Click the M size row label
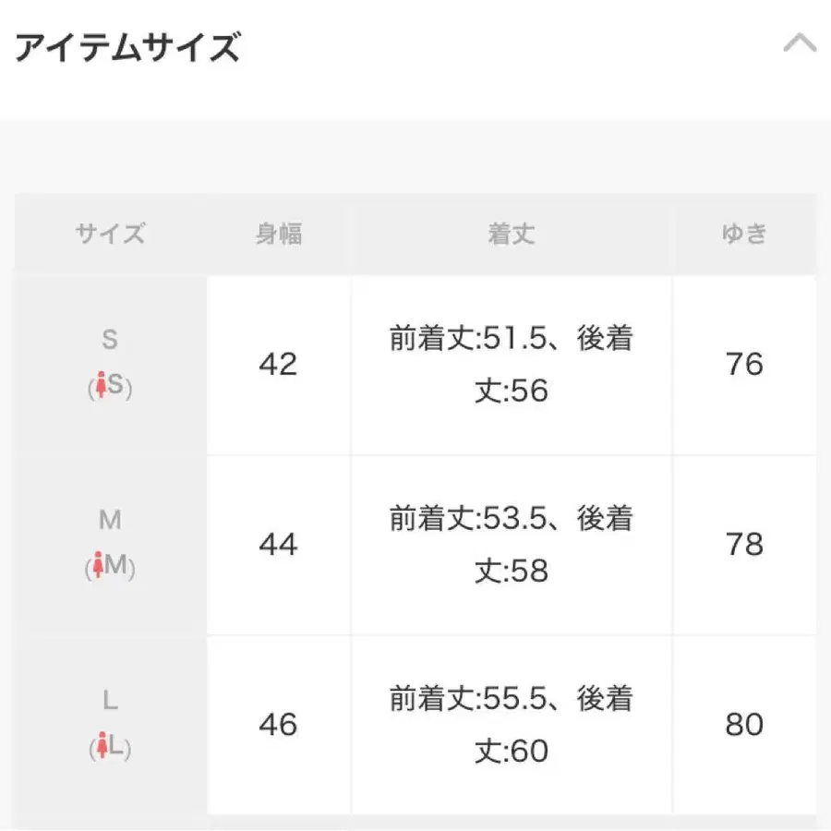 point(110,520)
